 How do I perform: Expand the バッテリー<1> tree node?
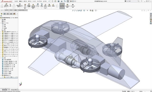coord(1,49)
